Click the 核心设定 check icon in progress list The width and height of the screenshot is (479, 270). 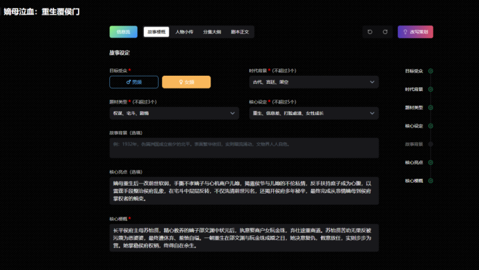click(x=430, y=126)
